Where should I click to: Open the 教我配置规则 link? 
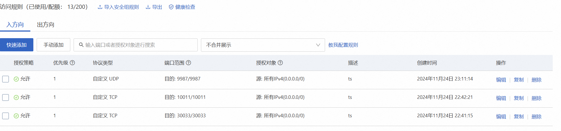tap(343, 45)
